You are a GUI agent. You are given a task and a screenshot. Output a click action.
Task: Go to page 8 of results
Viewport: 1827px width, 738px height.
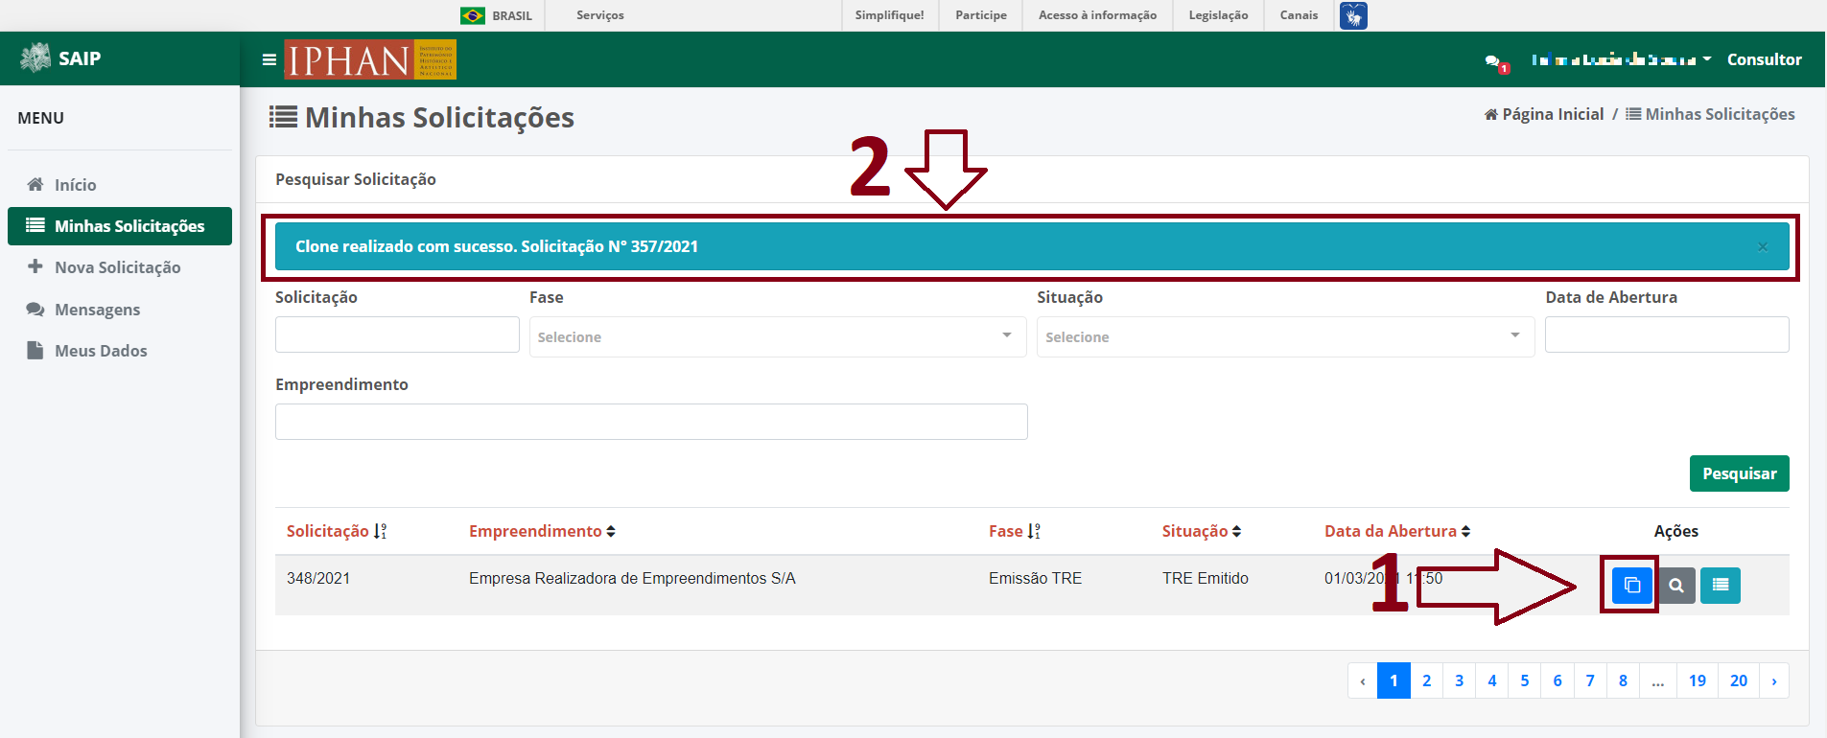(x=1623, y=680)
